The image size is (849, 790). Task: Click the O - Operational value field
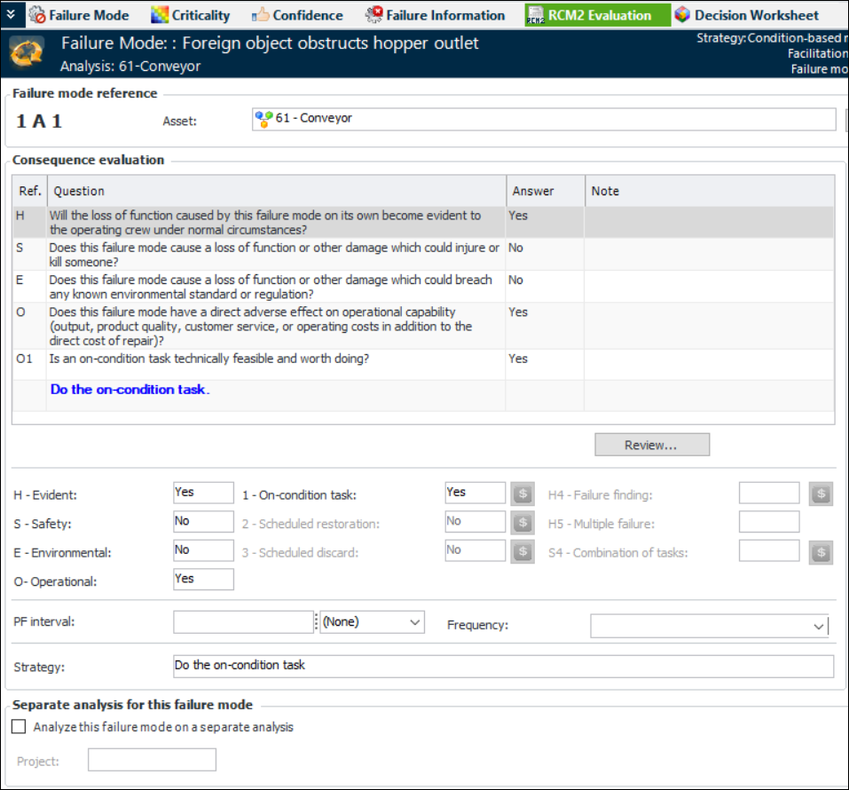coord(203,579)
